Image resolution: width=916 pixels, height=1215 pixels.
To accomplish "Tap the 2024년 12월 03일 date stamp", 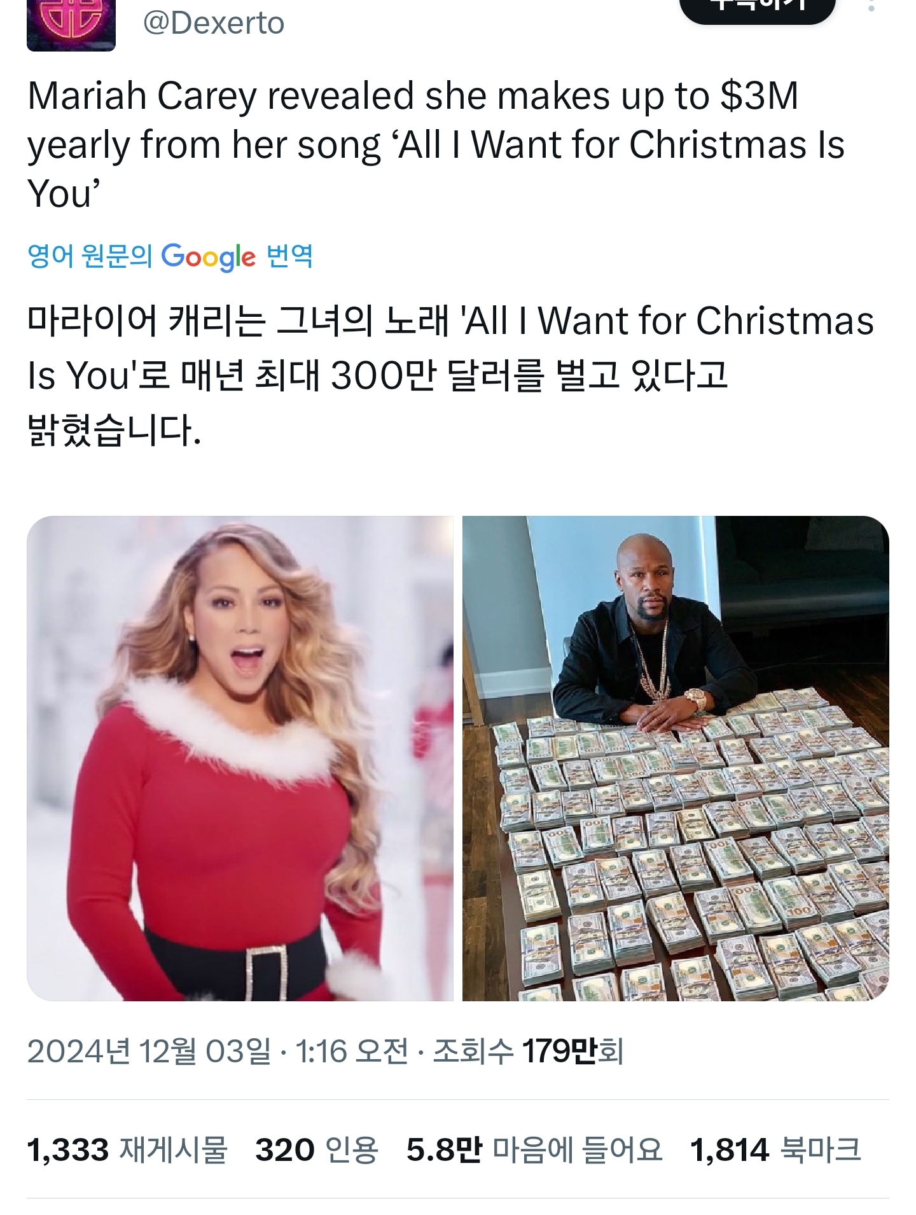I will pos(149,1051).
